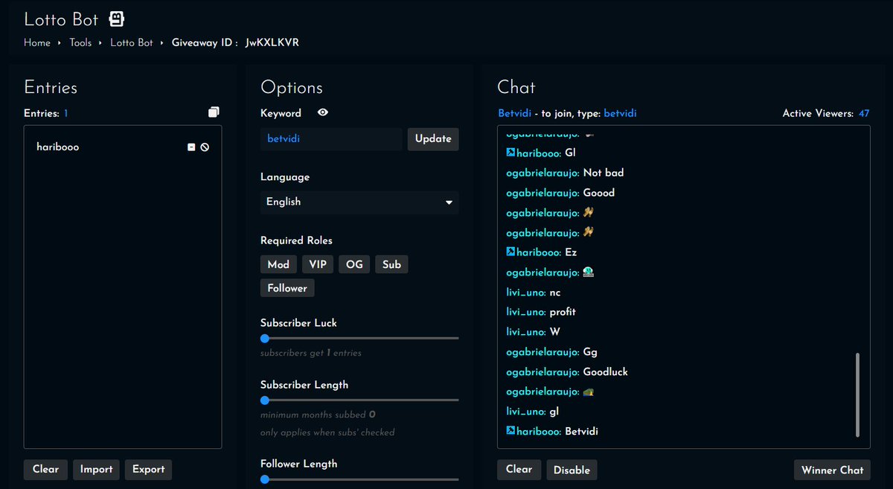Click the betvidi keyword input field

click(331, 139)
